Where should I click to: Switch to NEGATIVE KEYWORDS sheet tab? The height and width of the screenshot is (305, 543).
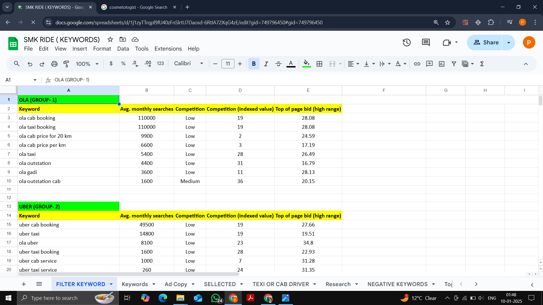click(x=397, y=284)
